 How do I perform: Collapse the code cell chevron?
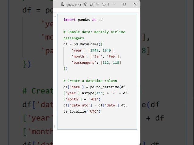(55, 16)
